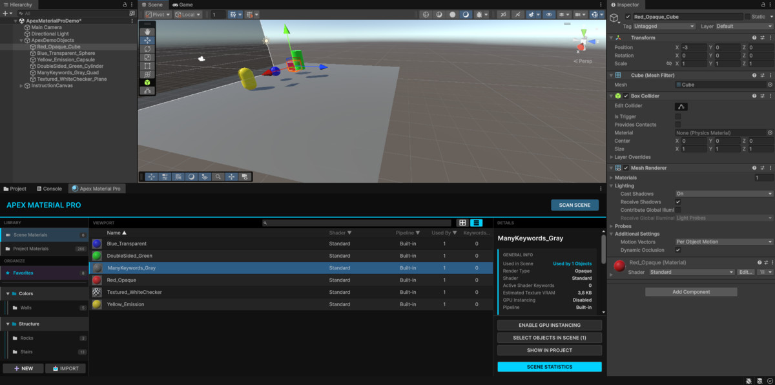Switch viewport to grid view icon
This screenshot has height=385, width=775.
click(x=462, y=223)
